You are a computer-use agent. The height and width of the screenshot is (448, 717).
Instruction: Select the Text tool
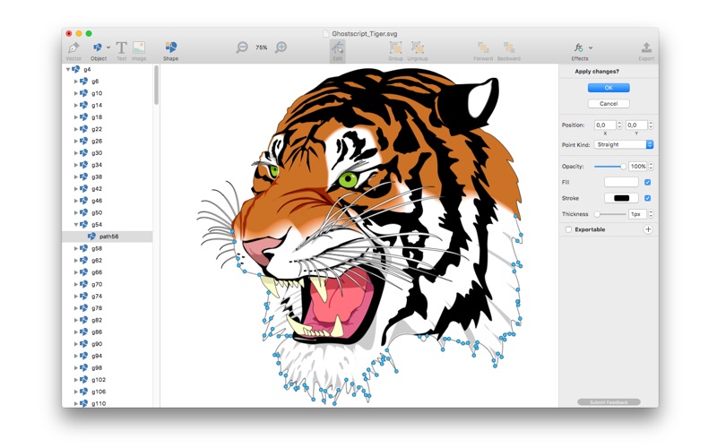[x=121, y=47]
